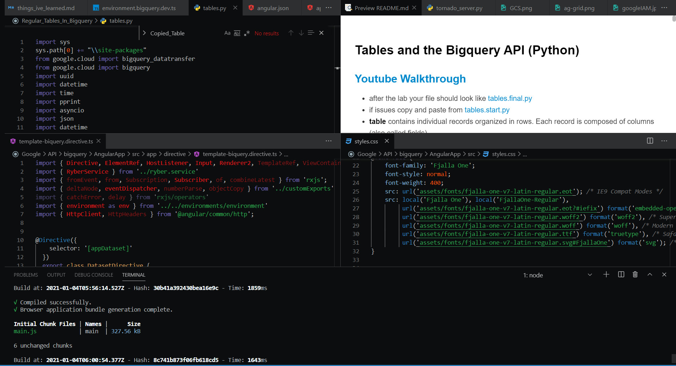Click bigquery breadcrumb in styles.css editor

click(411, 154)
